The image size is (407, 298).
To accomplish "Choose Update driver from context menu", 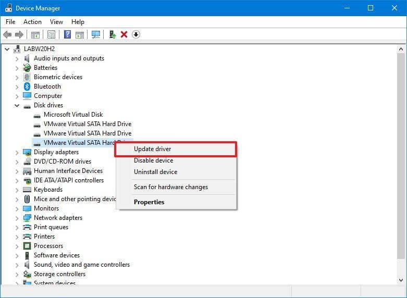I will [152, 149].
